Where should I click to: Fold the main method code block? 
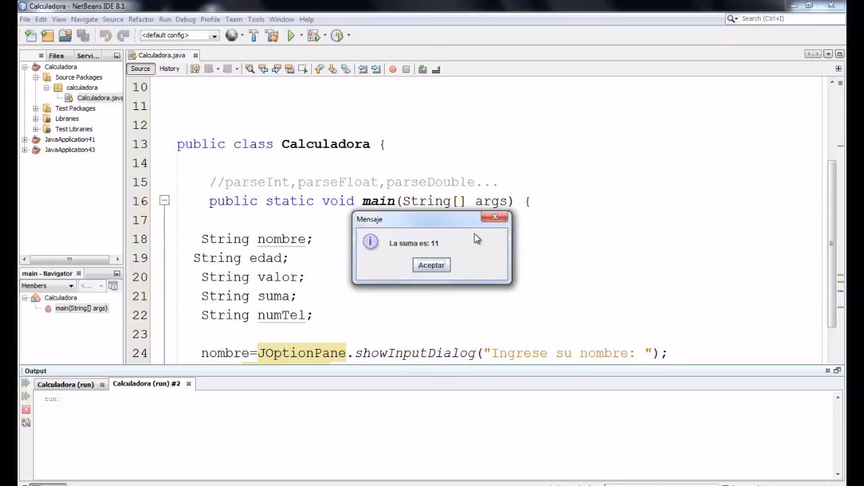[164, 200]
